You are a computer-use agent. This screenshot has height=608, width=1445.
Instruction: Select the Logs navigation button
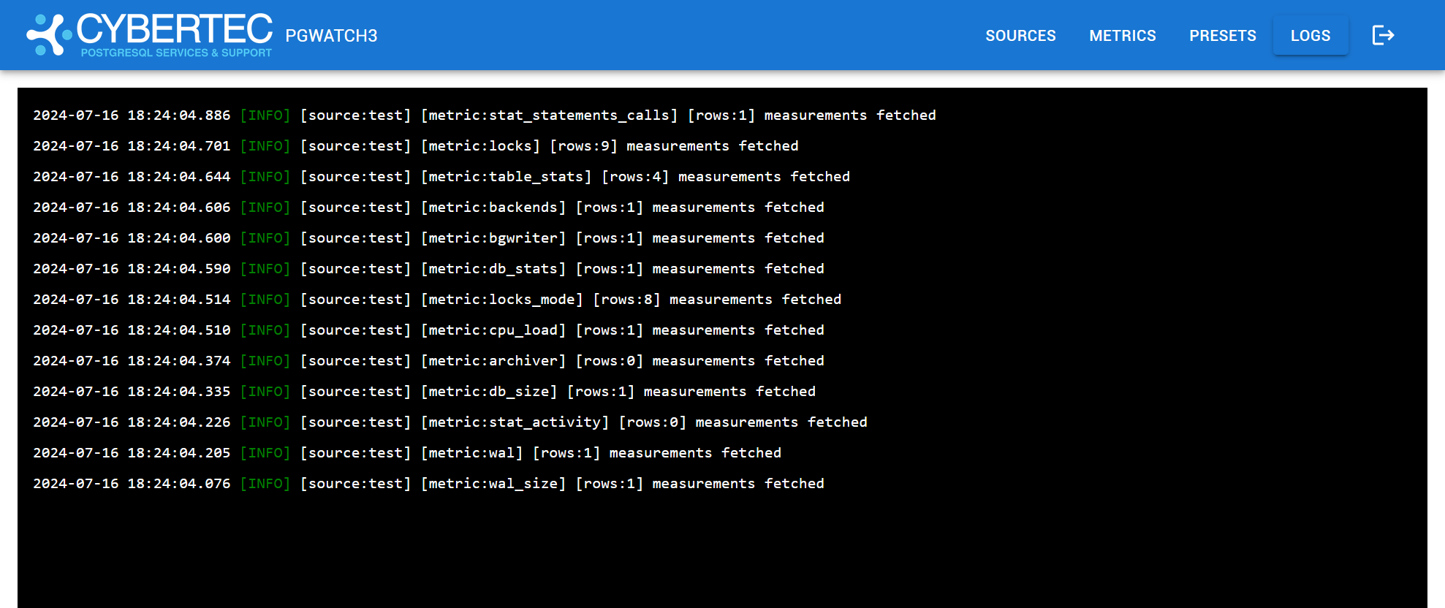[1310, 36]
